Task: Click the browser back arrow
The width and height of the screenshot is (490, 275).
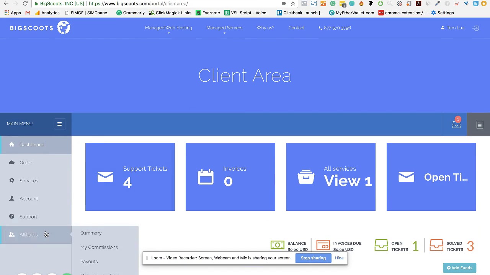Action: 6,3
